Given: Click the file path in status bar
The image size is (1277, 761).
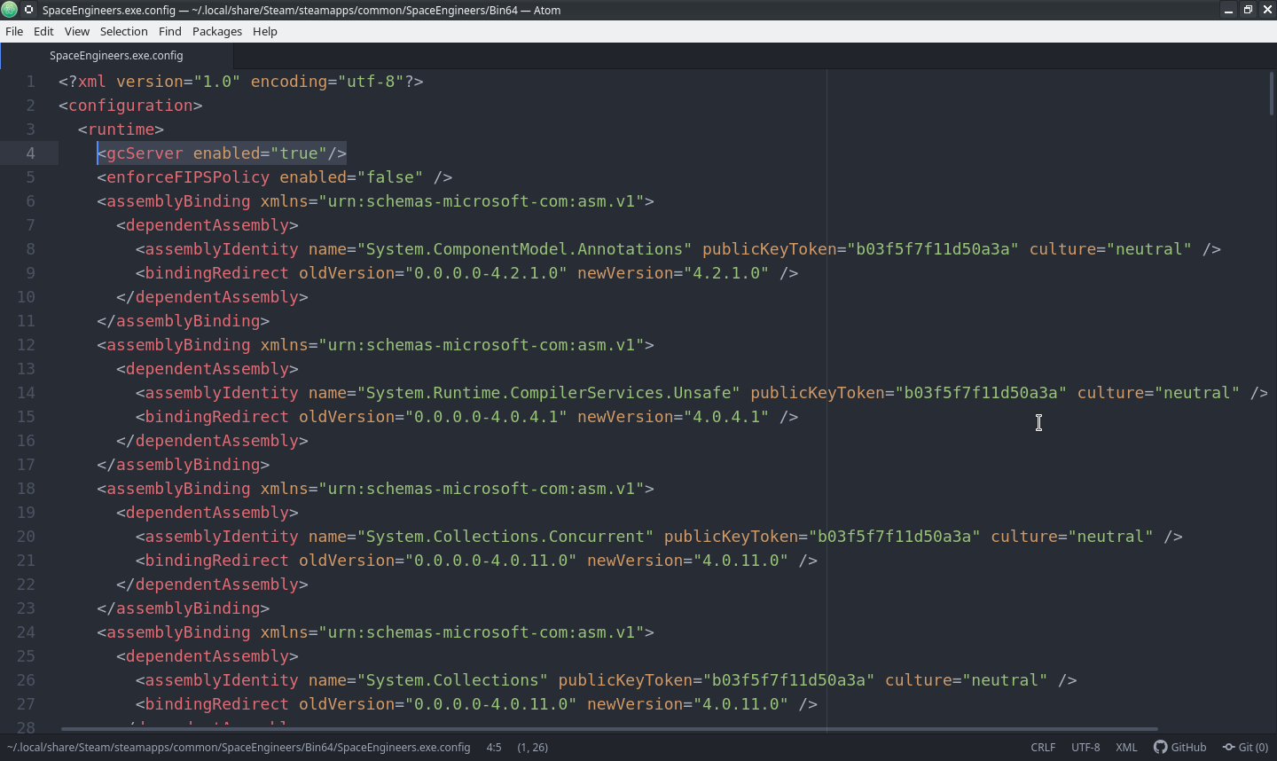Looking at the screenshot, I should tap(239, 747).
